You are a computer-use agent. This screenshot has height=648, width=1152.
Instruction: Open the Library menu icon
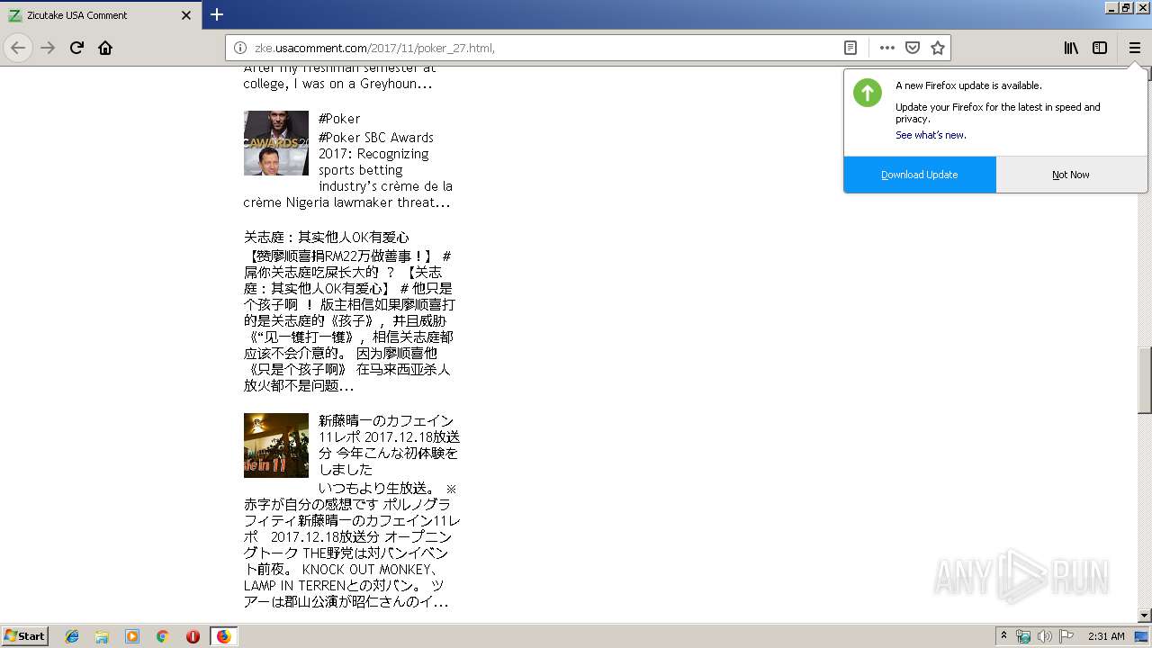pyautogui.click(x=1071, y=48)
